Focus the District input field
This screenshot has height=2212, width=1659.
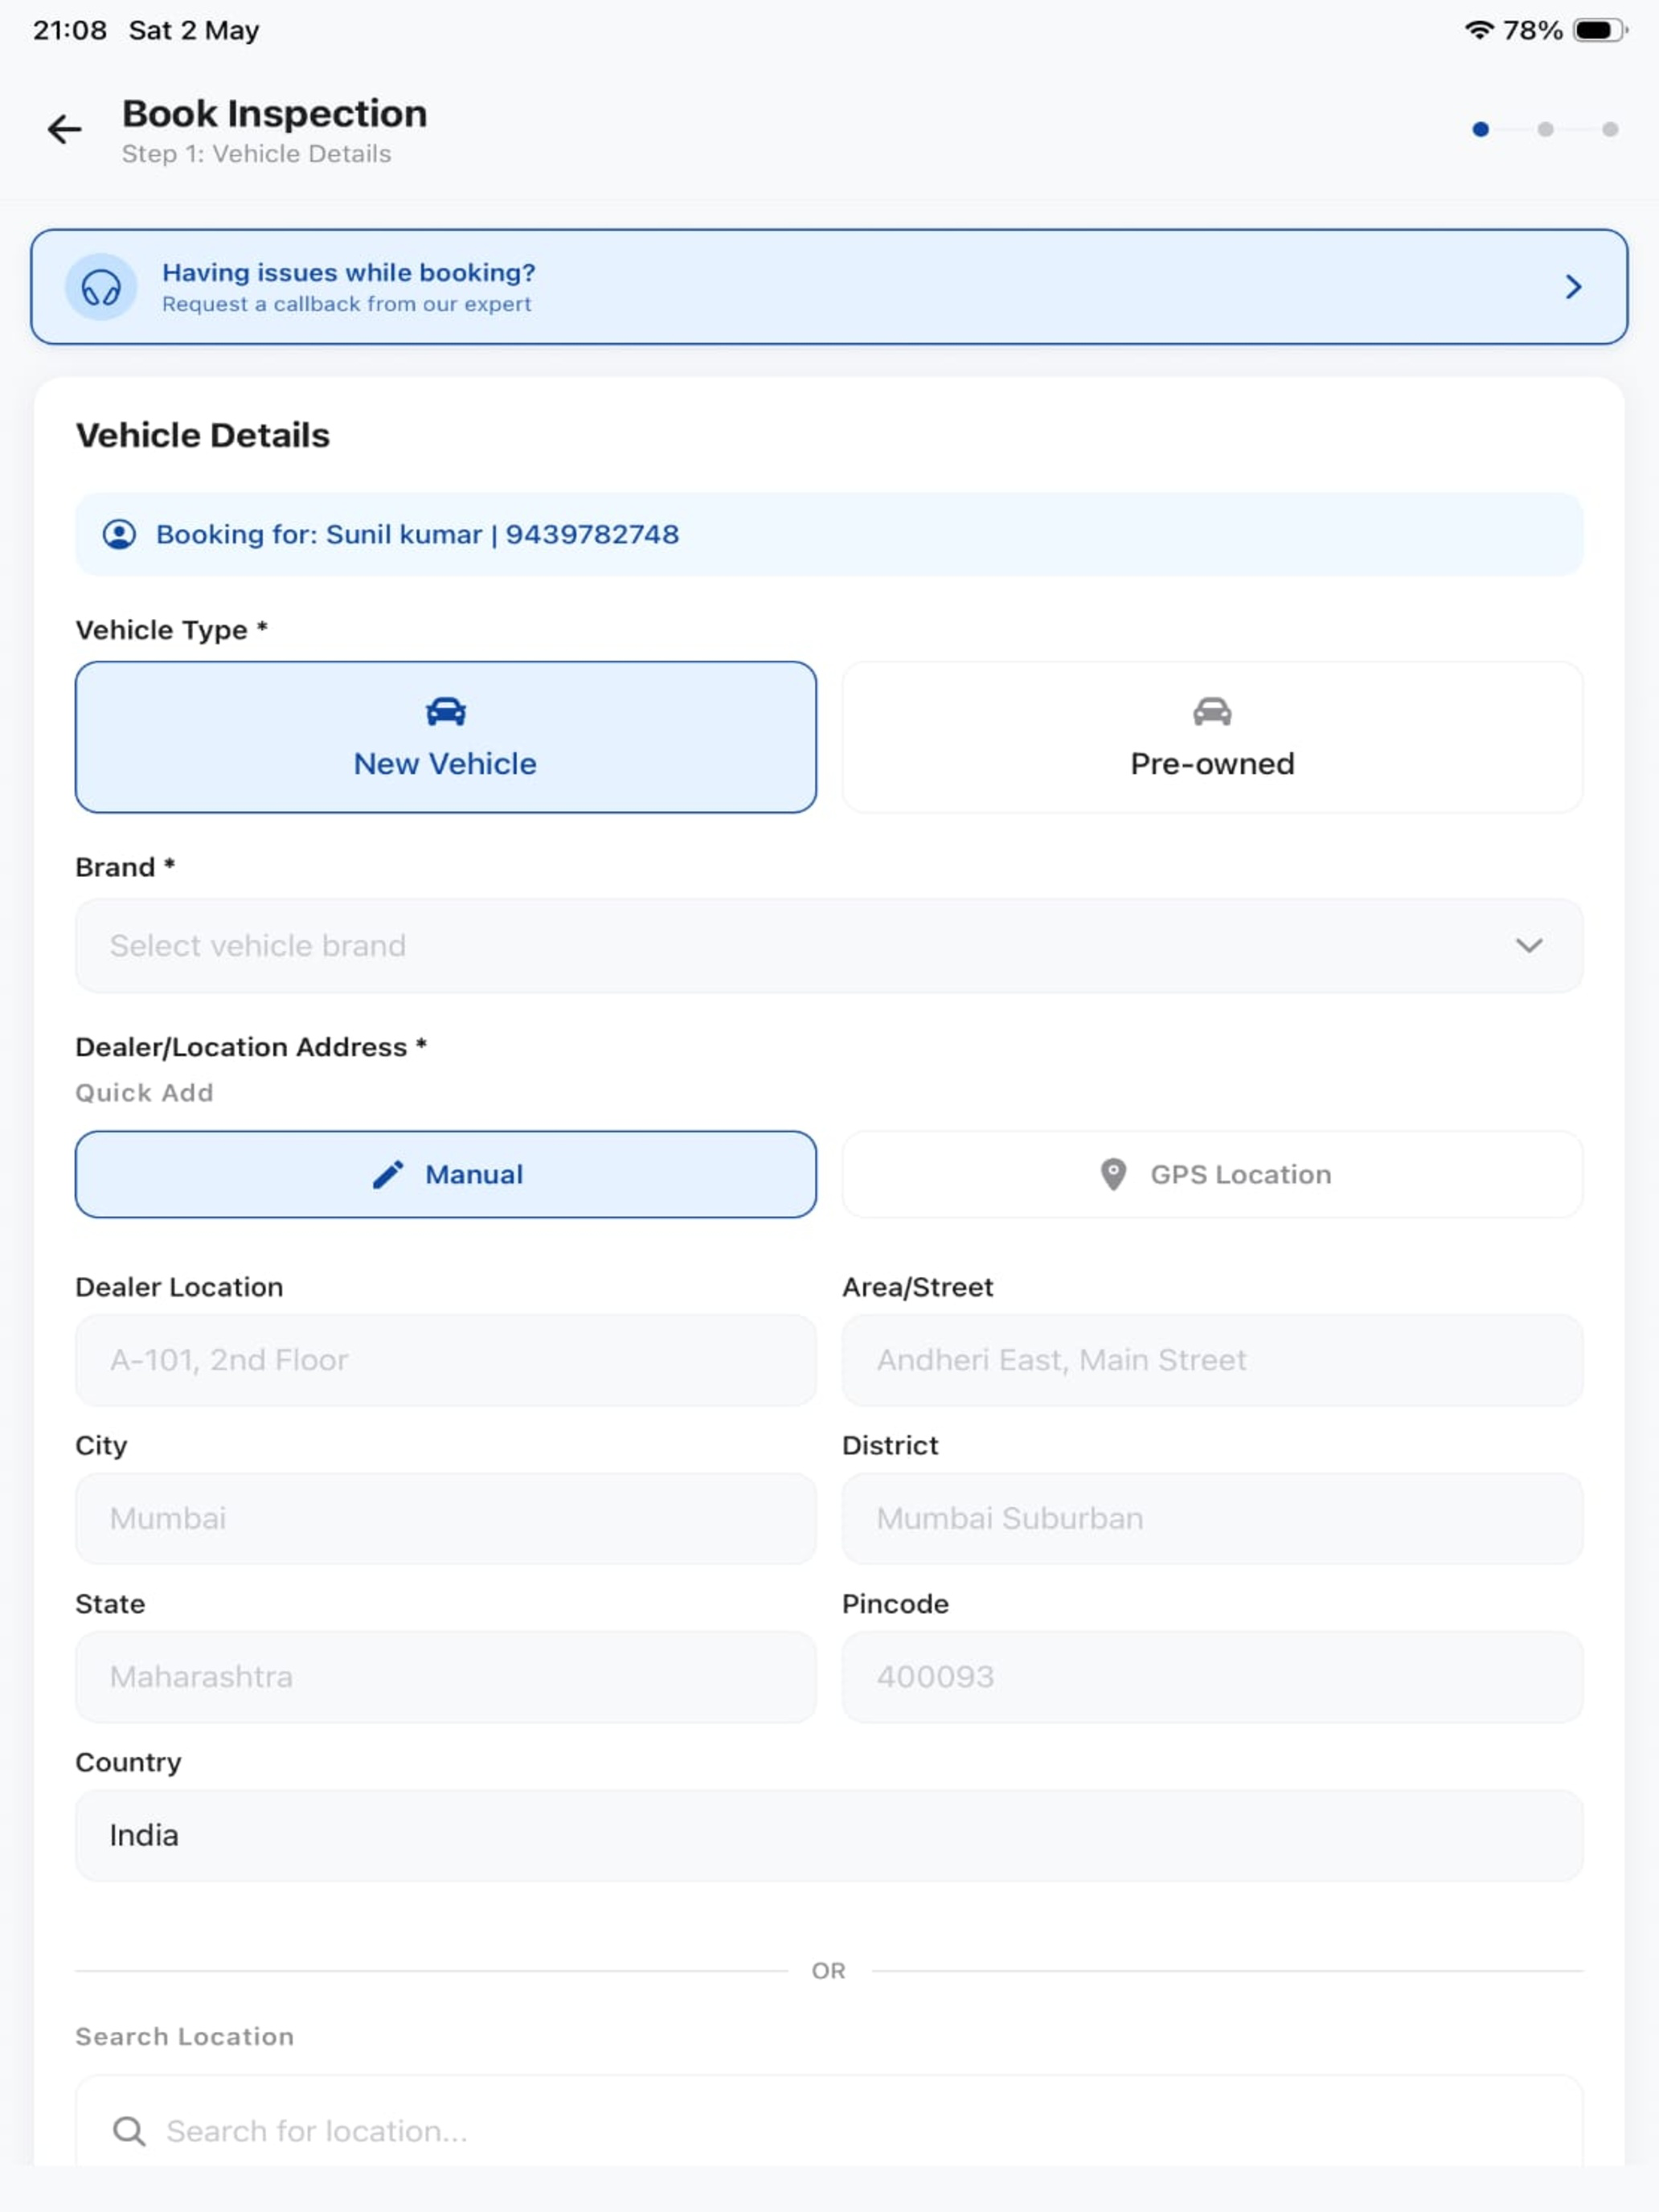pos(1212,1519)
